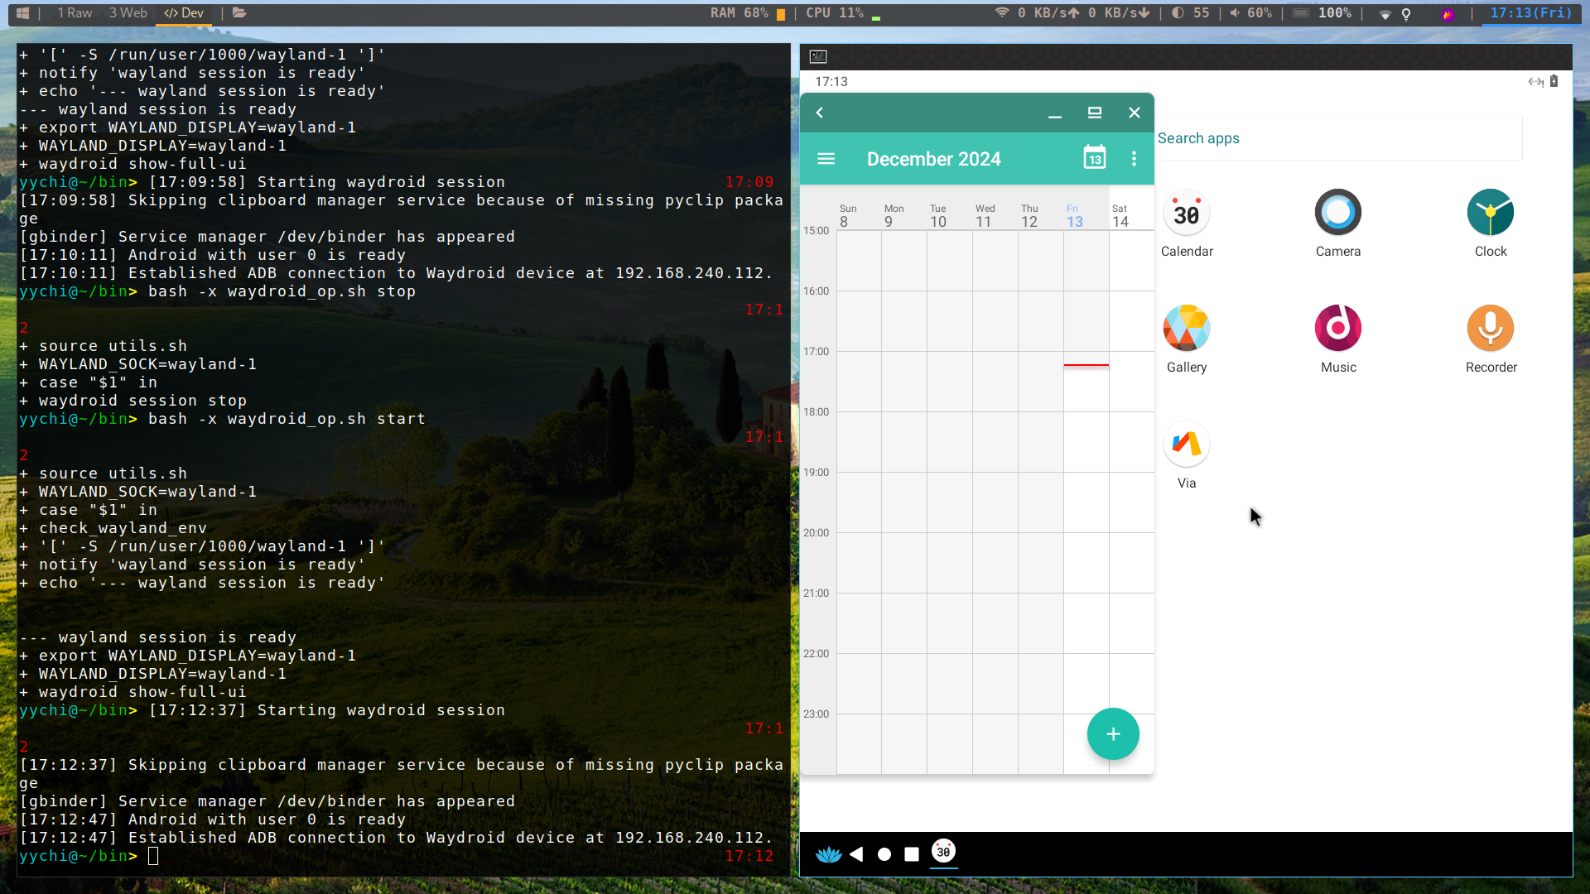Viewport: 1590px width, 894px height.
Task: Expand the December 2024 month picker
Action: [x=933, y=159]
